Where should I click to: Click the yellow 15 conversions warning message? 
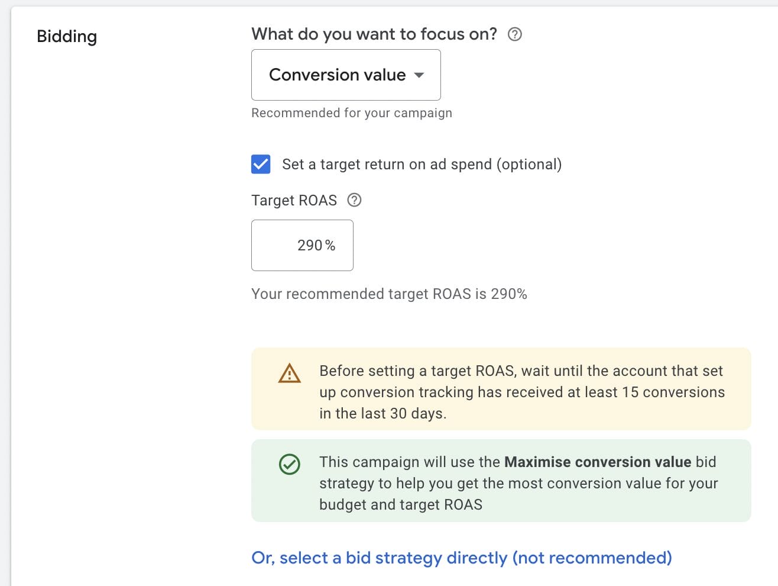click(x=521, y=392)
